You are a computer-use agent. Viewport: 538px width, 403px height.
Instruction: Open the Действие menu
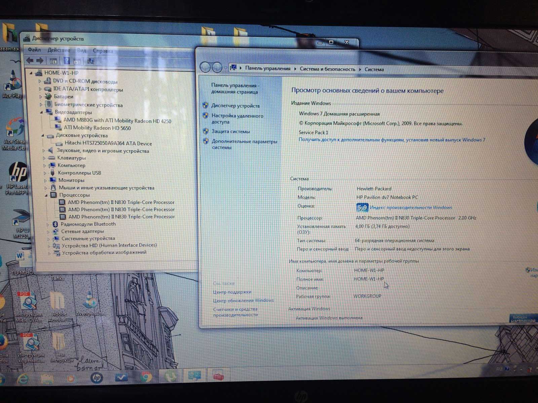coord(59,50)
